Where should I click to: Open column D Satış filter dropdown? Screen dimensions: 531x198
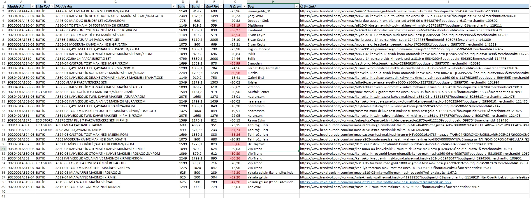(x=187, y=6)
